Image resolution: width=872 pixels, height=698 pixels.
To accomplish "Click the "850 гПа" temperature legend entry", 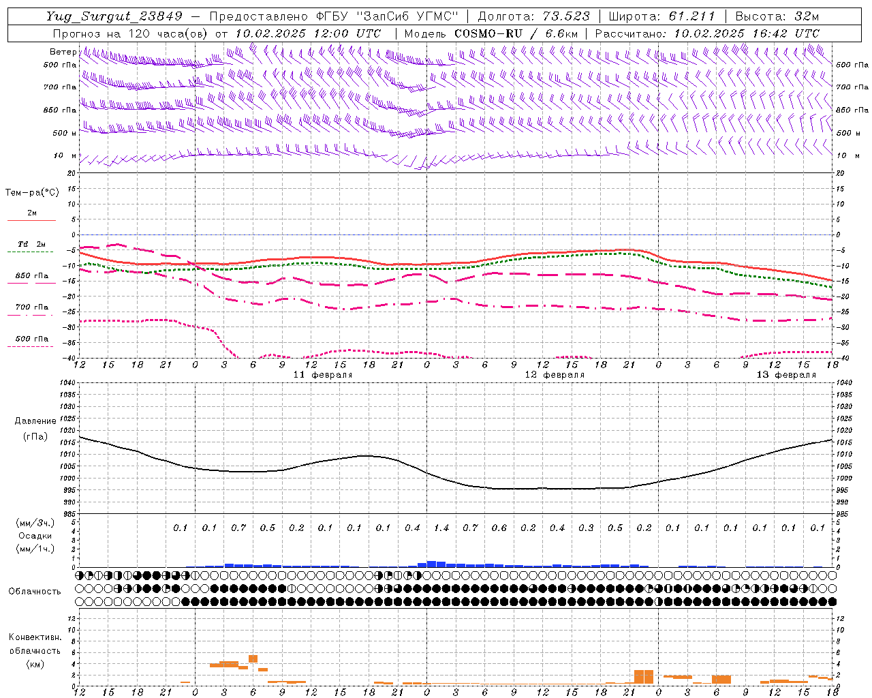I will 31,276.
